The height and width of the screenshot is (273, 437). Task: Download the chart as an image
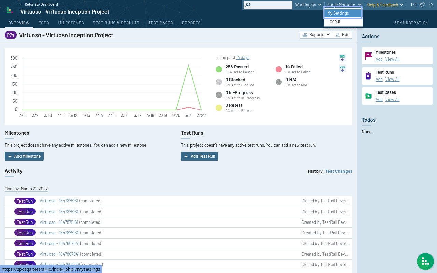coord(342,57)
